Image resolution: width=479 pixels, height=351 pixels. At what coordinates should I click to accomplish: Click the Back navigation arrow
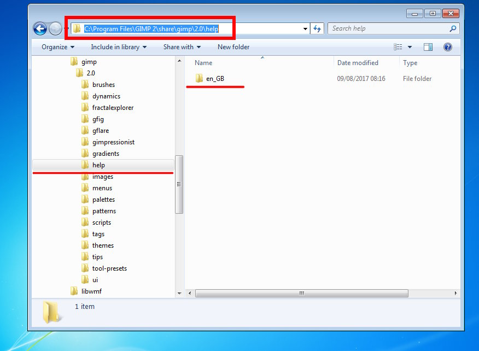click(x=40, y=29)
